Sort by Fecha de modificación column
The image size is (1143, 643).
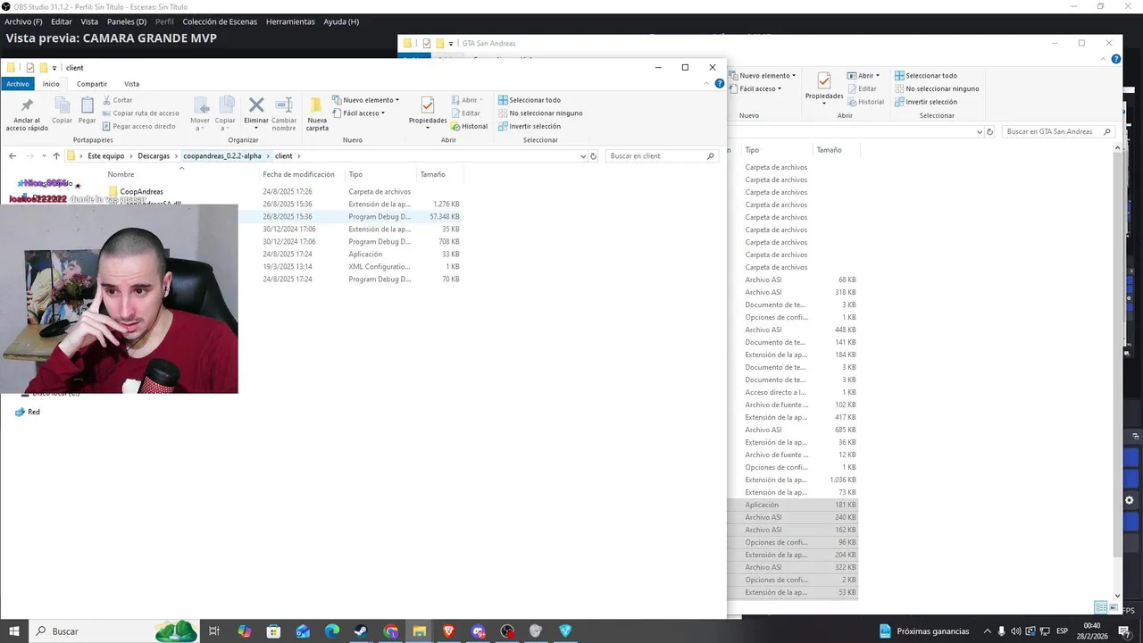298,175
